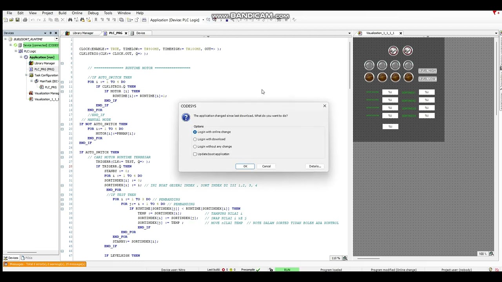Click the Save project disk icon
The image size is (502, 282).
(17, 20)
